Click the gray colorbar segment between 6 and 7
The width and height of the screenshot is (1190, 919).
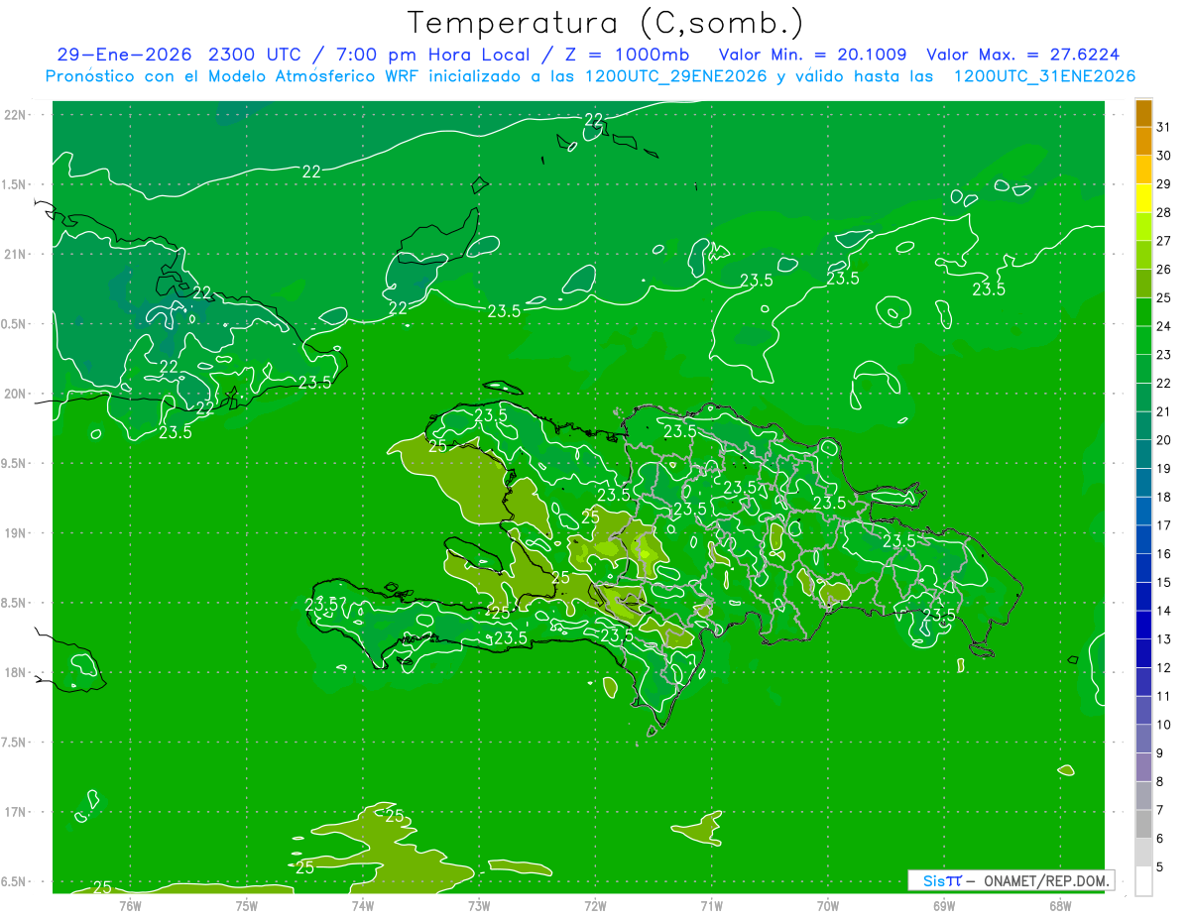1143,825
